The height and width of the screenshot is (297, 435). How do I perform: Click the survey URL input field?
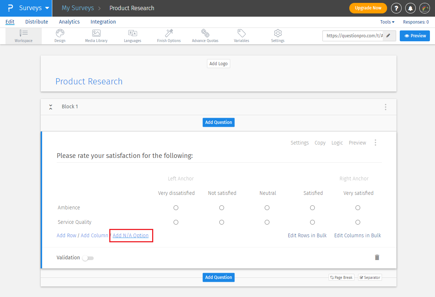[x=354, y=36]
